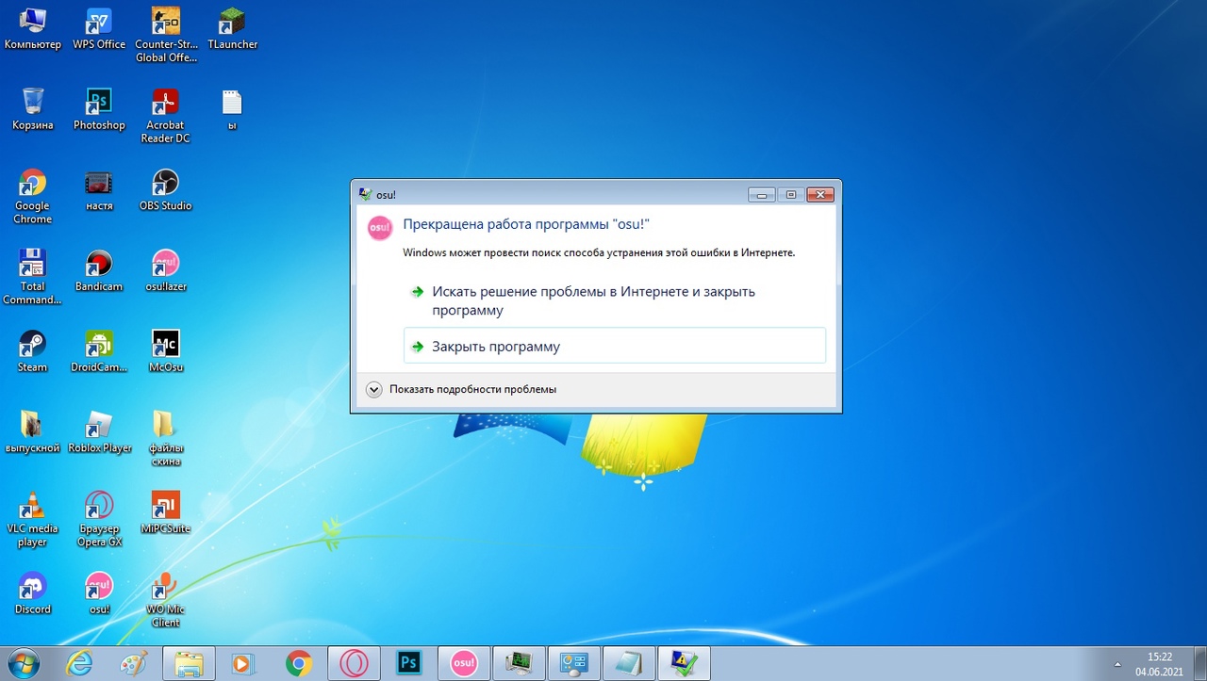This screenshot has width=1207, height=681.
Task: Click the Show Desktop strip at the taskbar end
Action: [1199, 664]
